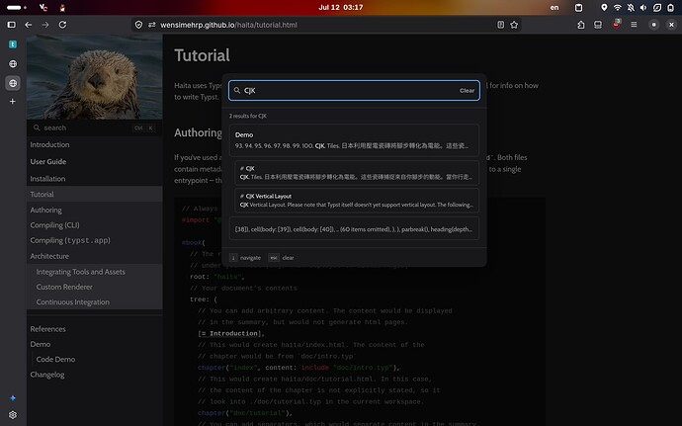682x426 pixels.
Task: Open the Changelog page
Action: click(47, 375)
